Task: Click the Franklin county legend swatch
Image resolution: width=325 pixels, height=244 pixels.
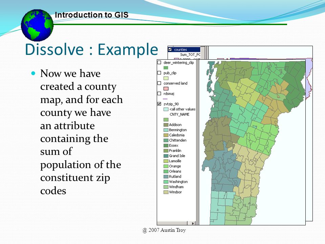Action: point(166,150)
